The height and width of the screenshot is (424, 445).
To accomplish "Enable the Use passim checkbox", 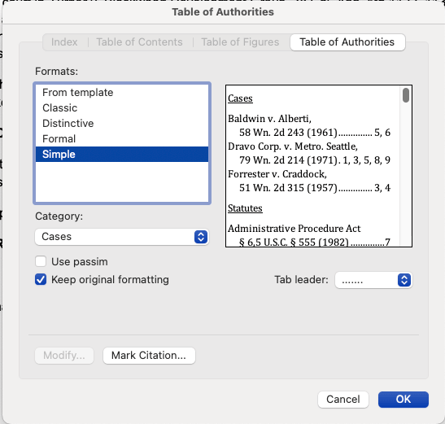I will 41,261.
